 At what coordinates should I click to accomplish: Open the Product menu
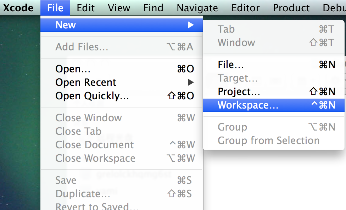[291, 8]
